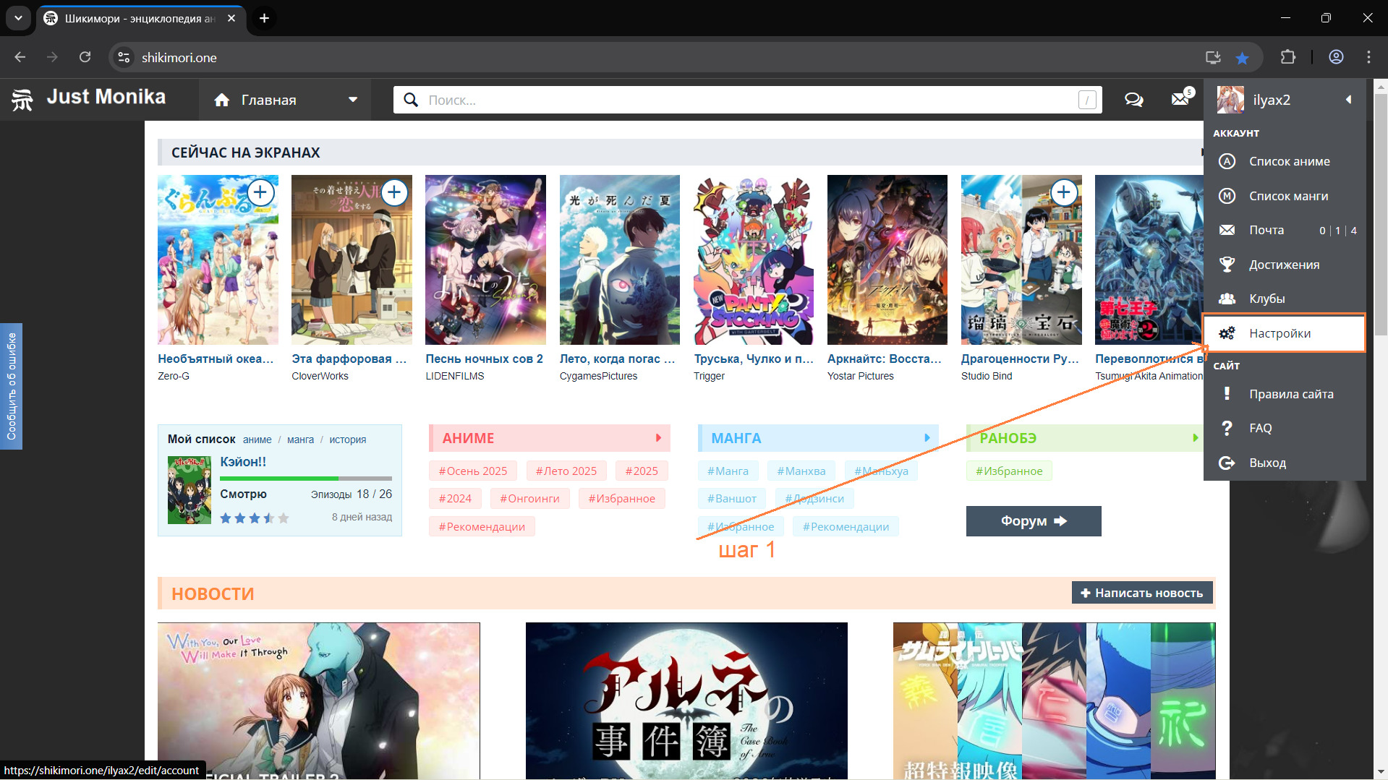Click the Shikimori site logo icon
1388x780 pixels.
tap(22, 99)
